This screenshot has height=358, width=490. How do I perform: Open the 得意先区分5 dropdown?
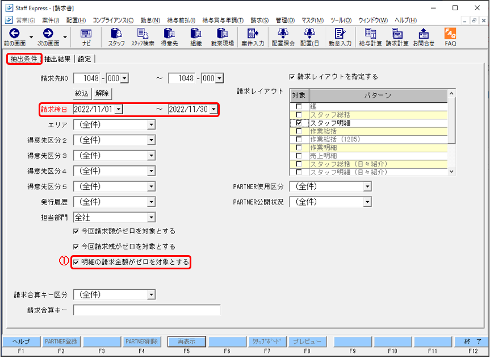click(151, 186)
